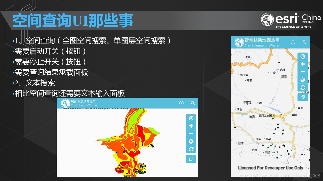323x181 pixels.
Task: Tap the compass button on the landscape map
Action: tap(191, 118)
